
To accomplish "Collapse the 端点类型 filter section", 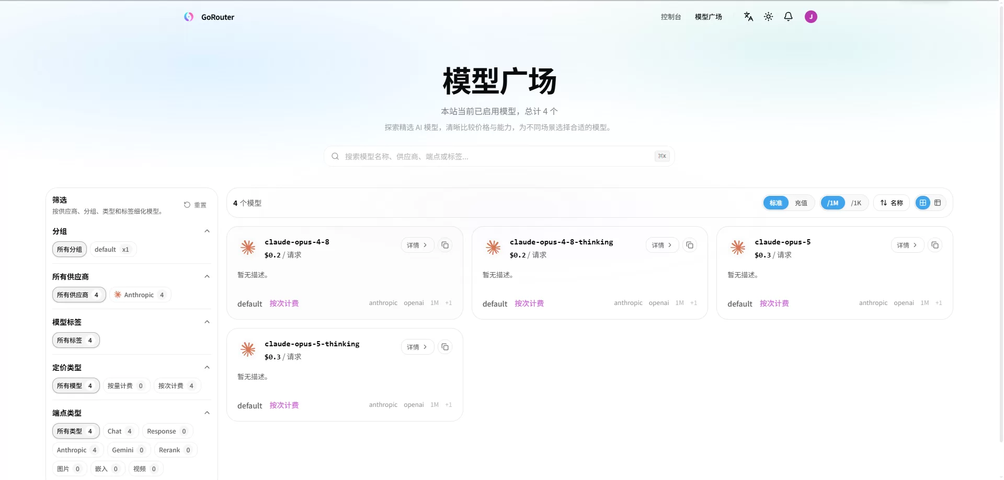I will [x=207, y=413].
